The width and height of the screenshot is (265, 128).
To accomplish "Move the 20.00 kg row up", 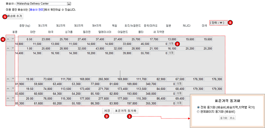I will [x=8, y=98].
